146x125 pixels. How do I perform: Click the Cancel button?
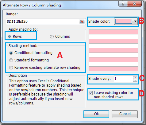point(125,114)
